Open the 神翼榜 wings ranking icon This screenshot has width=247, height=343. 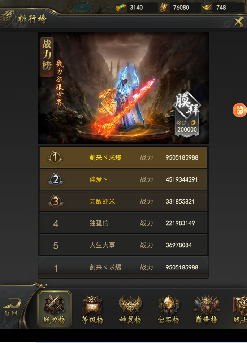click(130, 309)
